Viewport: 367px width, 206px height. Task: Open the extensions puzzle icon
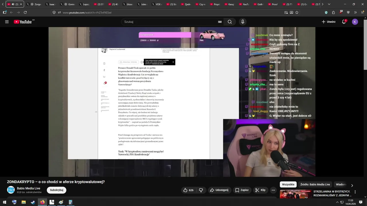[333, 12]
